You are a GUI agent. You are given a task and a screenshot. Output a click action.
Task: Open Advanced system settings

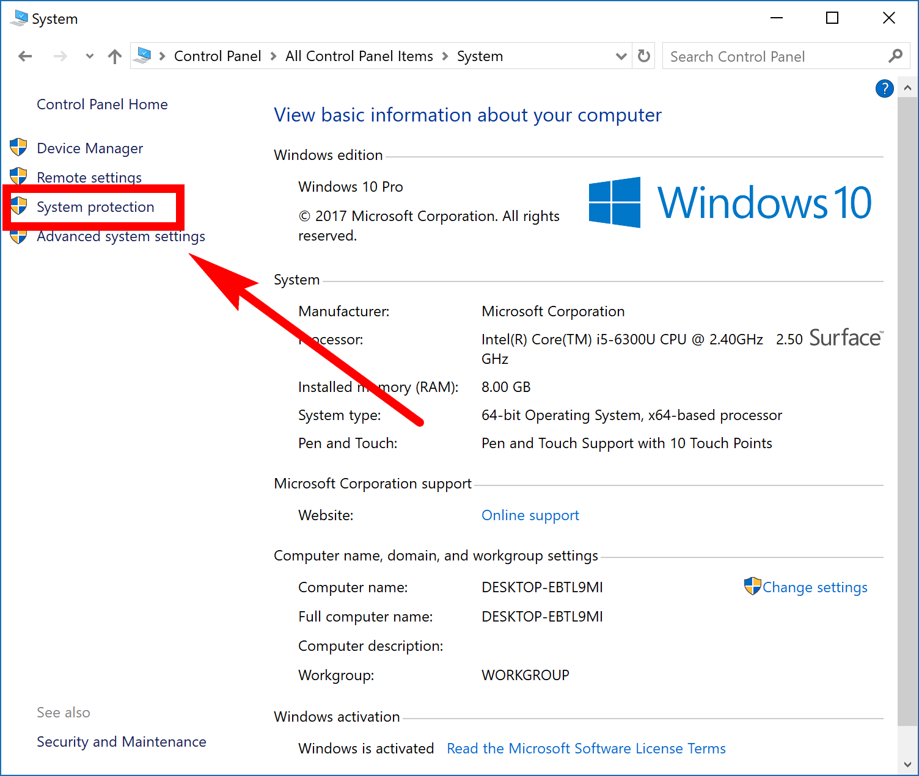(120, 236)
